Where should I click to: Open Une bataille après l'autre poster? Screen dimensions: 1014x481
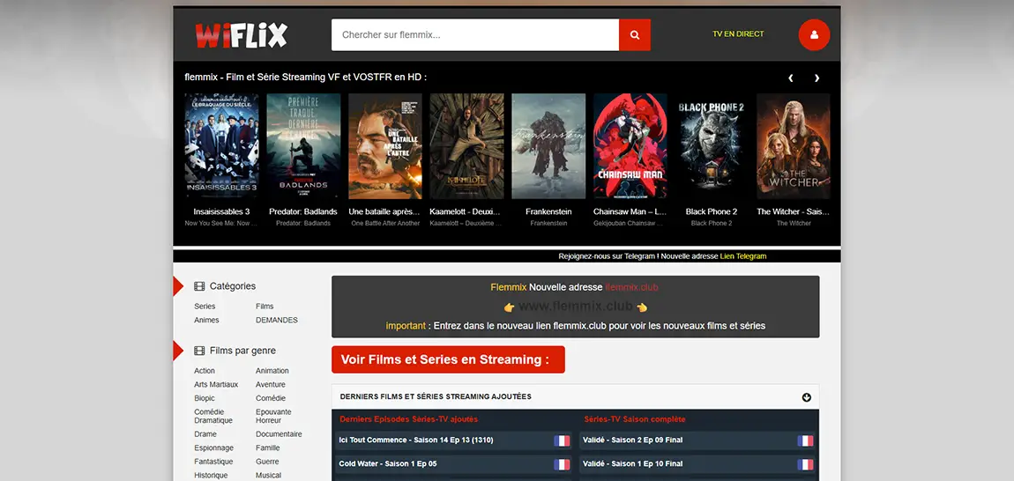point(384,146)
